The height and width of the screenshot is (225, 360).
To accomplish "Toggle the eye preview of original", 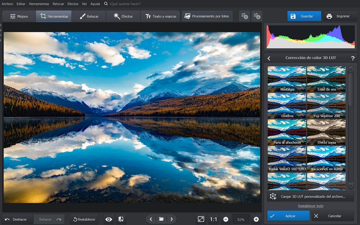I will (109, 219).
